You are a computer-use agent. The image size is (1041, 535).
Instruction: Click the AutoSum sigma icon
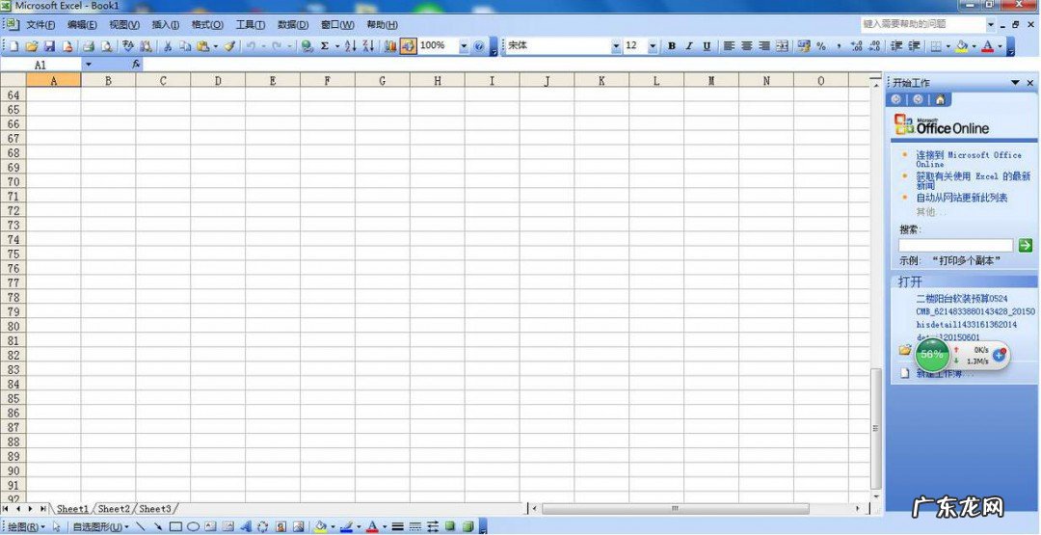pos(325,46)
